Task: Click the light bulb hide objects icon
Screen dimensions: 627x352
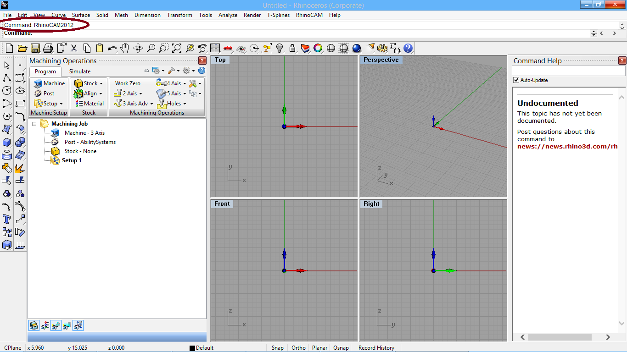Action: pos(280,48)
